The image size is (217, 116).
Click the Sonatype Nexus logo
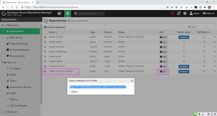coord(4,13)
